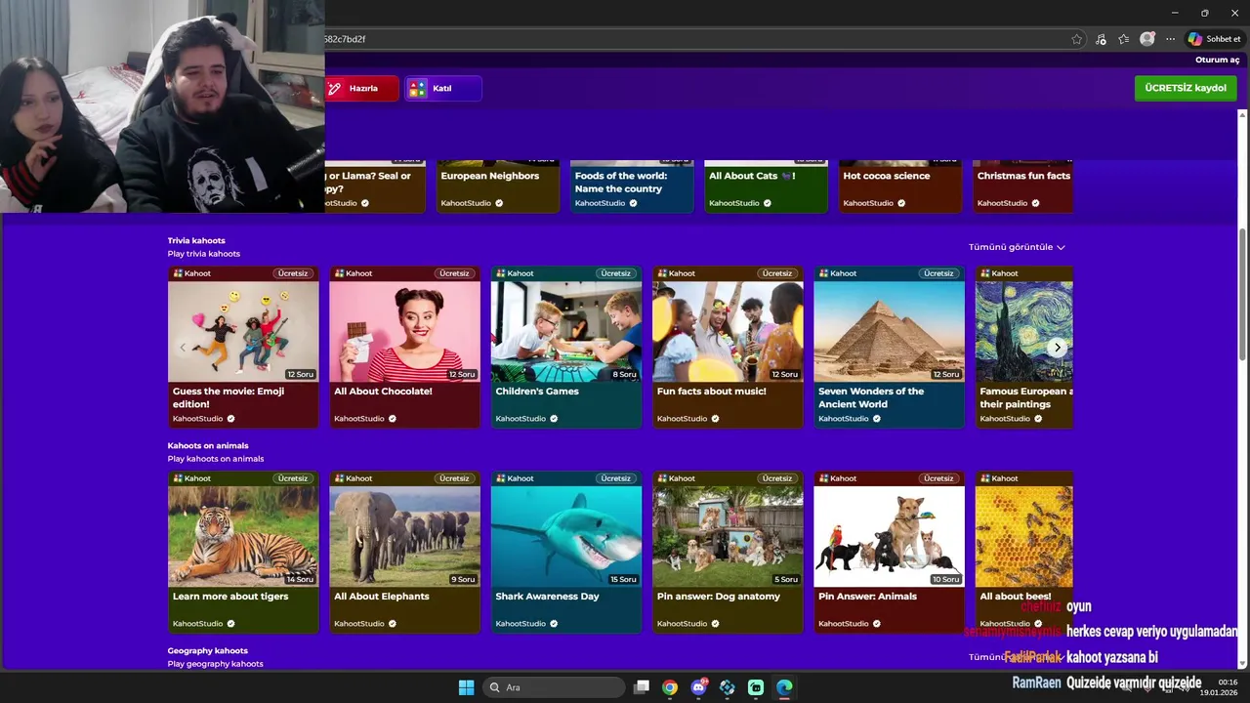This screenshot has width=1250, height=703.
Task: Open the Hot cocoa science kahoot
Action: pos(887,176)
